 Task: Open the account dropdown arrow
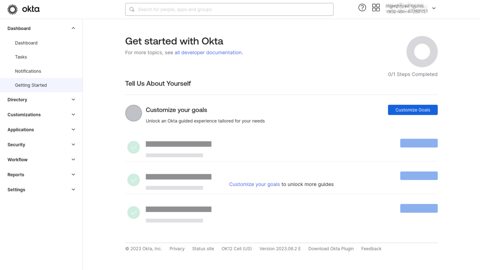[434, 8]
